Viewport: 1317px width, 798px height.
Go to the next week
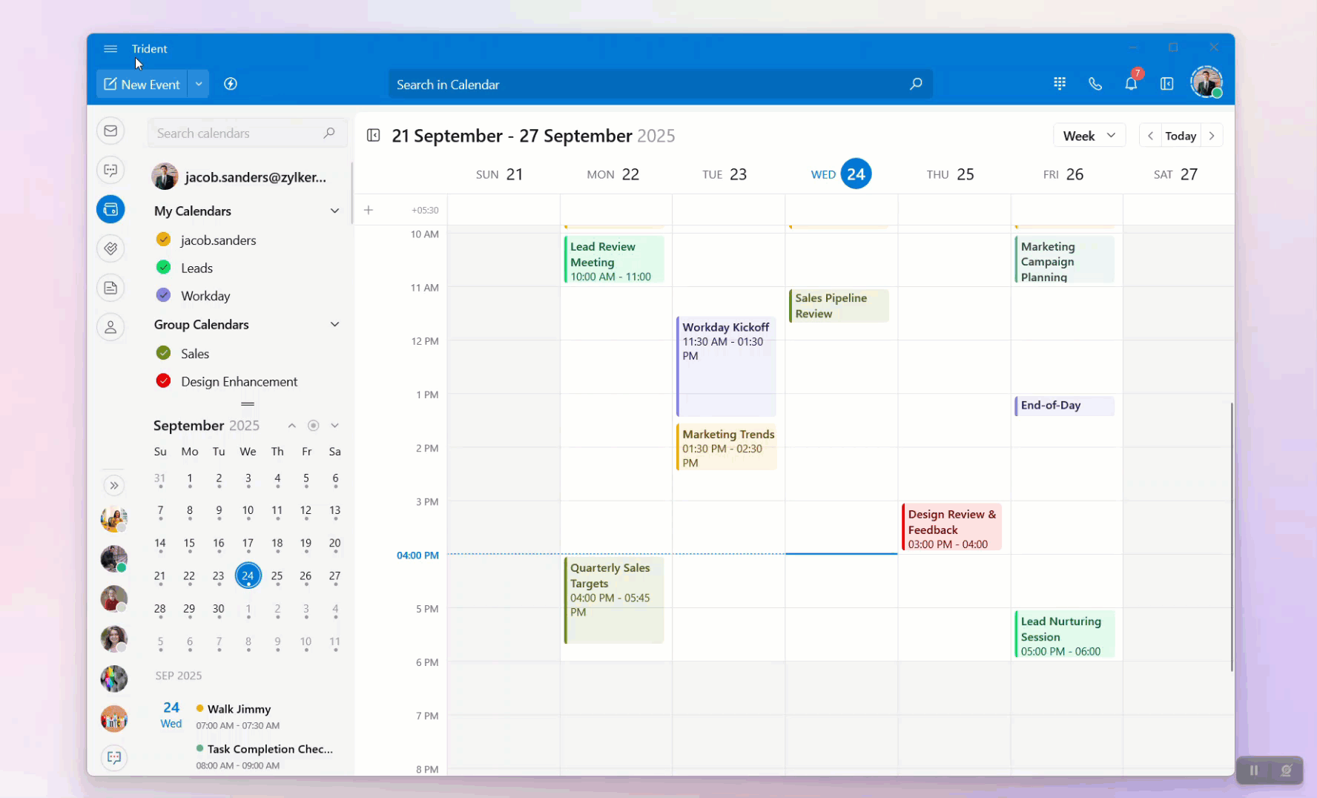(x=1212, y=136)
